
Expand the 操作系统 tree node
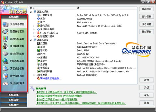pos(34,26)
